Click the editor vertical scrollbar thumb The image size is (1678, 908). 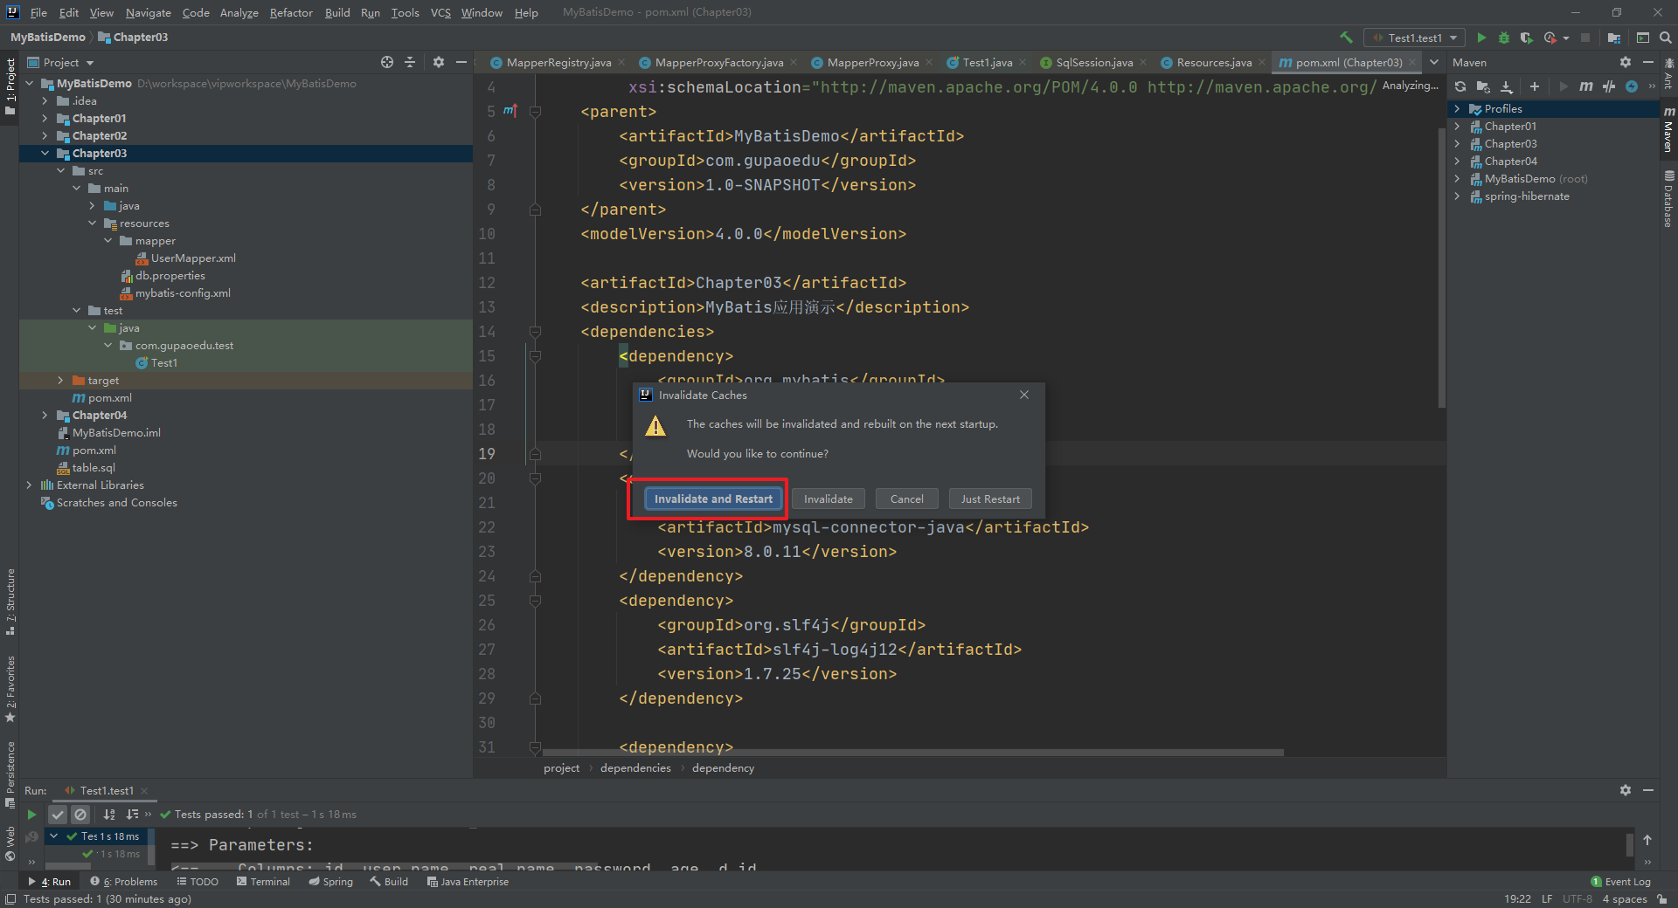click(x=1441, y=266)
